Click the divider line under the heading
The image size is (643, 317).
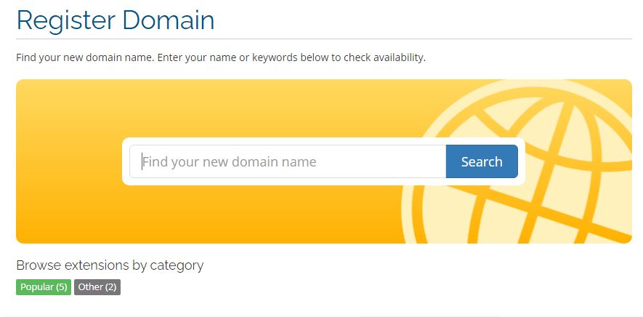[x=324, y=39]
